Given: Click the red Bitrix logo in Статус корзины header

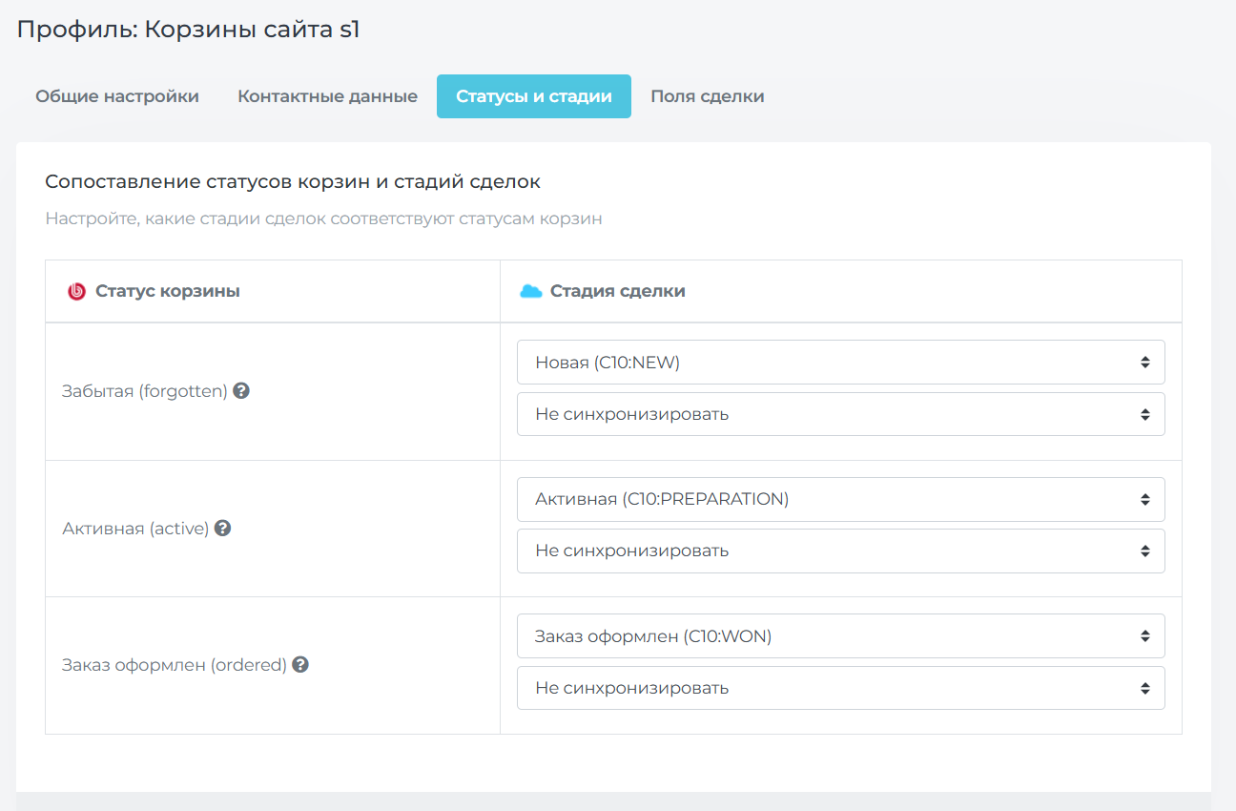Looking at the screenshot, I should pos(76,291).
